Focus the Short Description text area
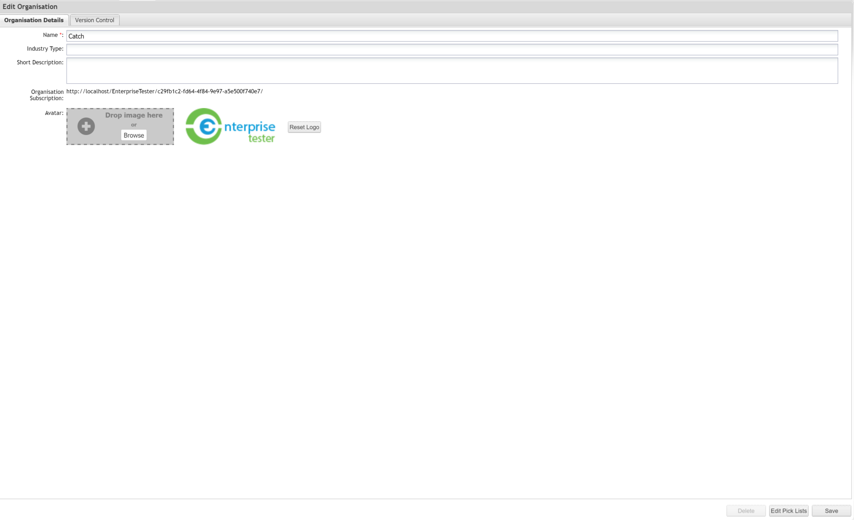 451,71
